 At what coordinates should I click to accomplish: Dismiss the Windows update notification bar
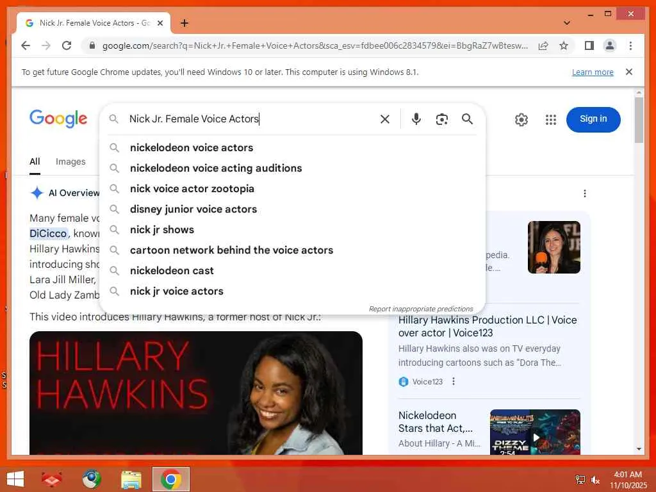629,72
